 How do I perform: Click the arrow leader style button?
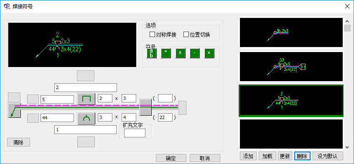pos(14,110)
